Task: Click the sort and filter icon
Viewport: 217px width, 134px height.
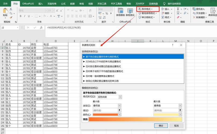Action: pos(185,9)
